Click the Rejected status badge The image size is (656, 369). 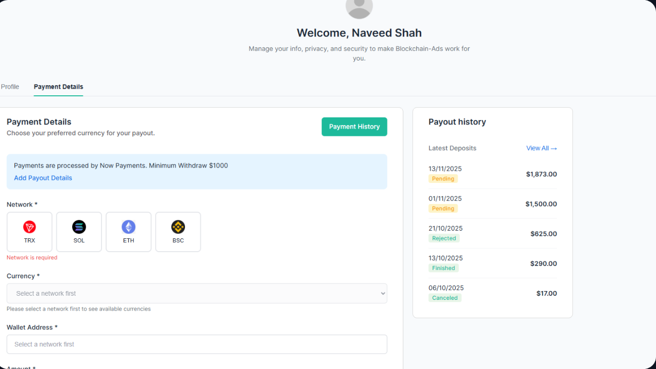444,238
